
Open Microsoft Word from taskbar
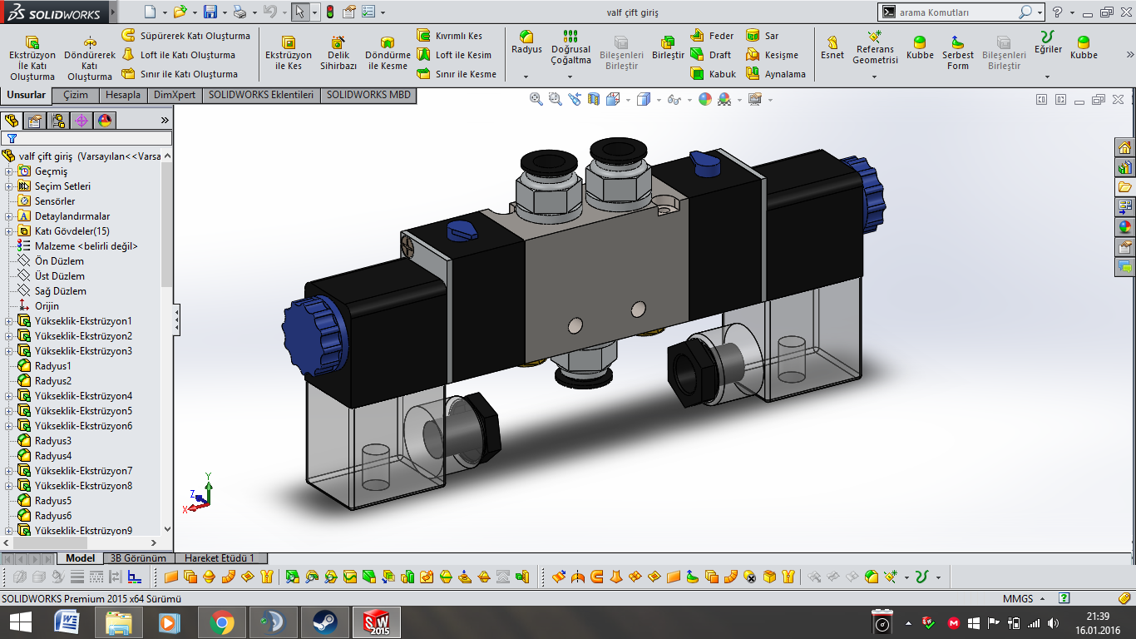click(67, 622)
